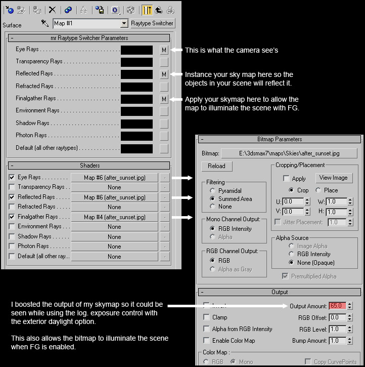This screenshot has height=367, width=365.
Task: Enable the Clamp checkbox
Action: (206, 317)
